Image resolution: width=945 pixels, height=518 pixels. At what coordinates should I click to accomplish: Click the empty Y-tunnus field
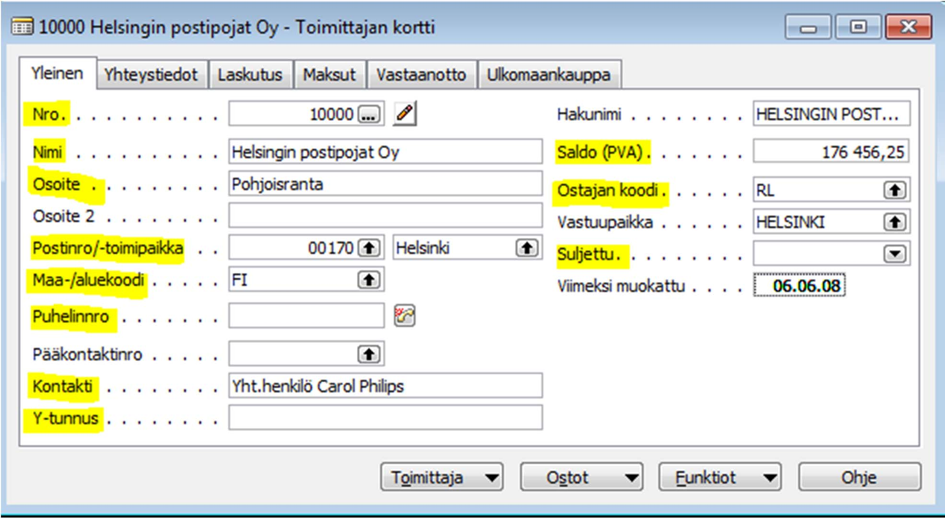386,418
